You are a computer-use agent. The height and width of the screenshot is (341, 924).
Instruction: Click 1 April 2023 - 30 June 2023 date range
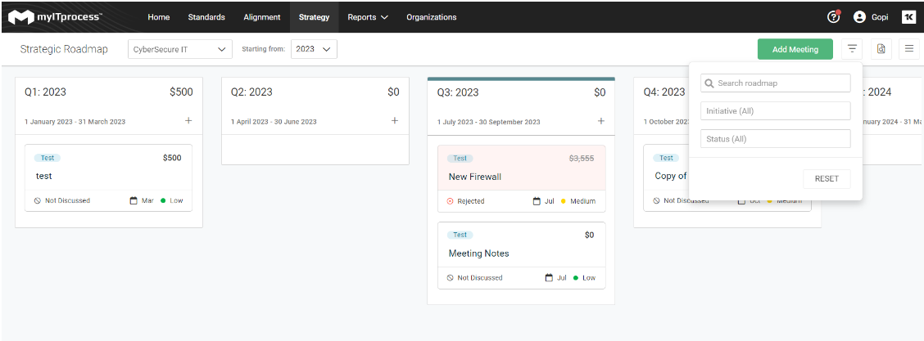tap(274, 122)
